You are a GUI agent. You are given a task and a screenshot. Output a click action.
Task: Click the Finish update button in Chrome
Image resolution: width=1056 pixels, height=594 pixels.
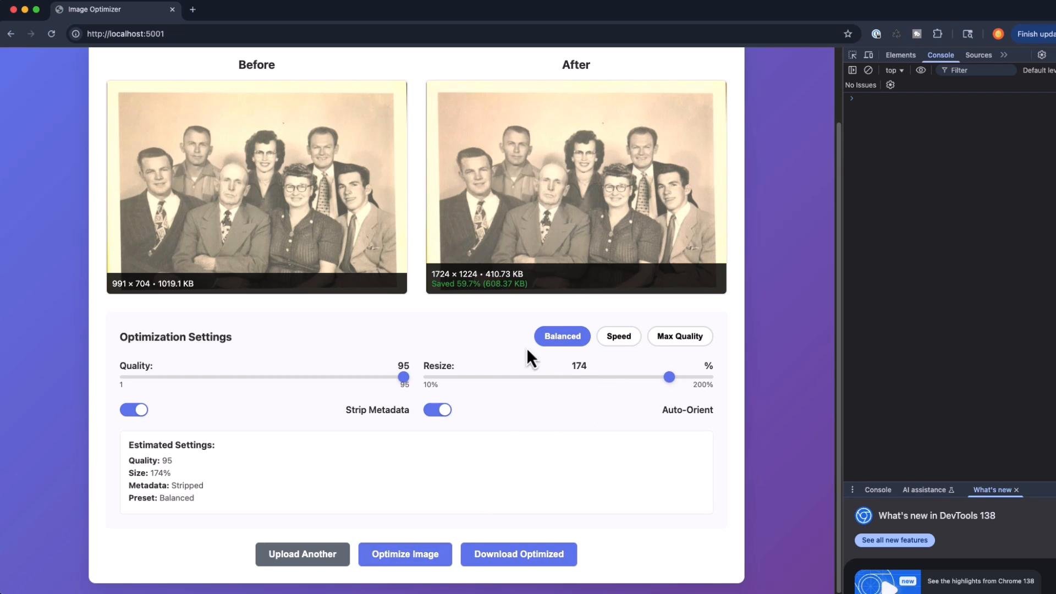click(x=1034, y=34)
